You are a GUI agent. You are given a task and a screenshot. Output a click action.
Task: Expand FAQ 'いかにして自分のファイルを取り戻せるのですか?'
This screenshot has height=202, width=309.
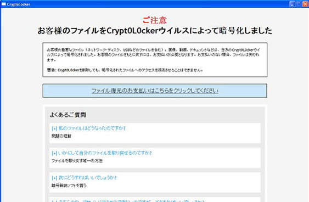coord(102,153)
